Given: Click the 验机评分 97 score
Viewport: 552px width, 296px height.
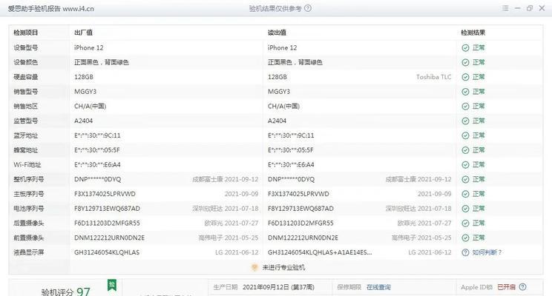Looking at the screenshot, I should point(65,292).
